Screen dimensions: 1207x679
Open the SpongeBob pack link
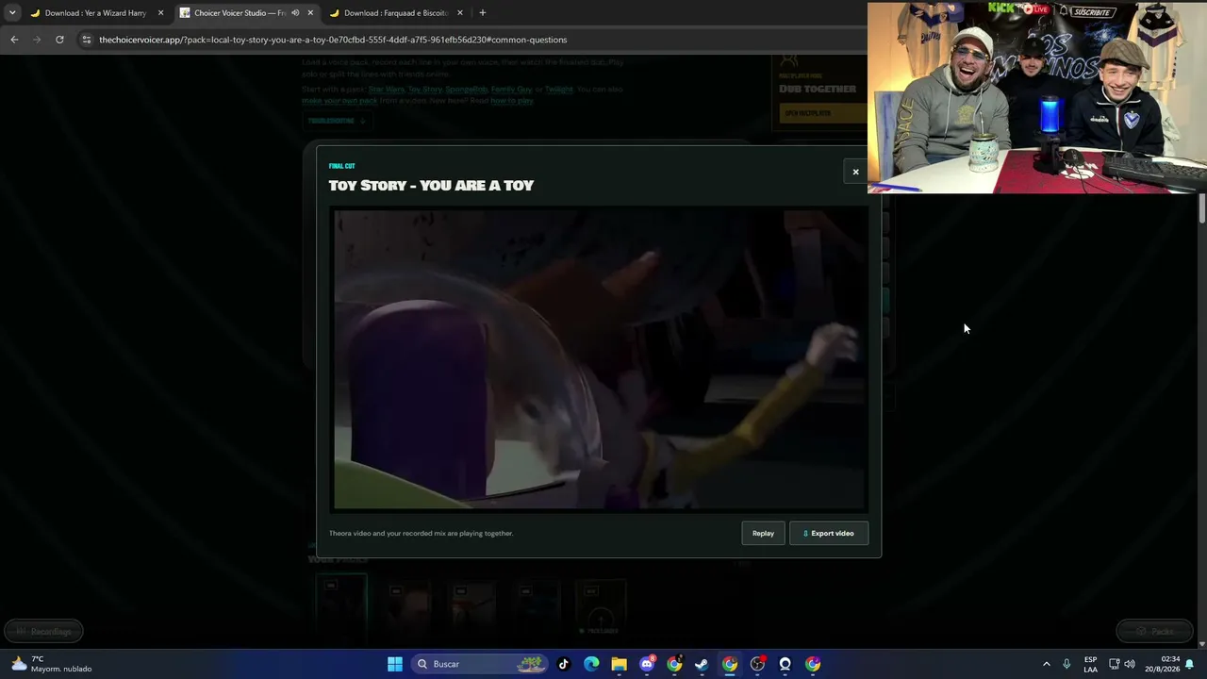click(x=466, y=90)
